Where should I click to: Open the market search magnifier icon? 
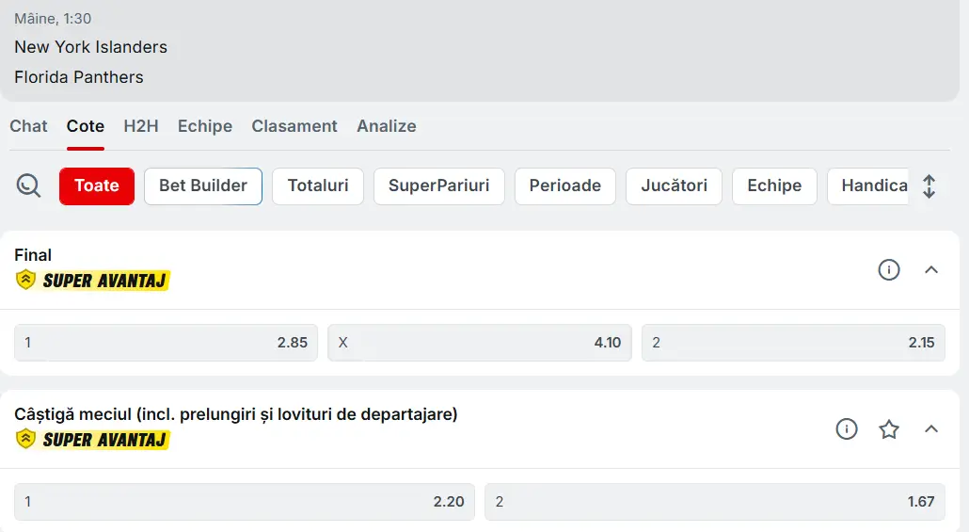coord(29,186)
